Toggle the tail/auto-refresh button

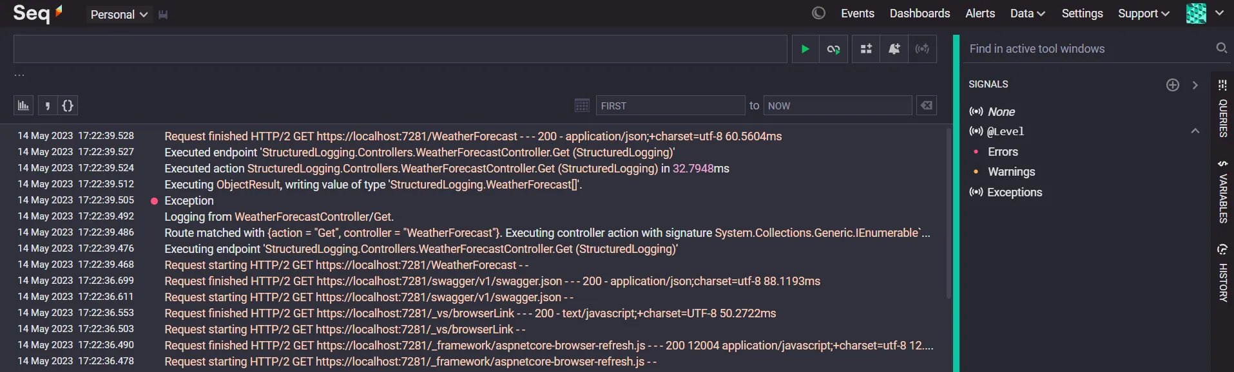pyautogui.click(x=833, y=49)
